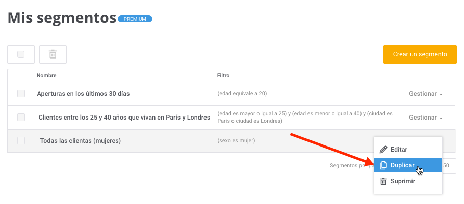Open the Gestionar dropdown for the Aperturas segment

coord(426,94)
